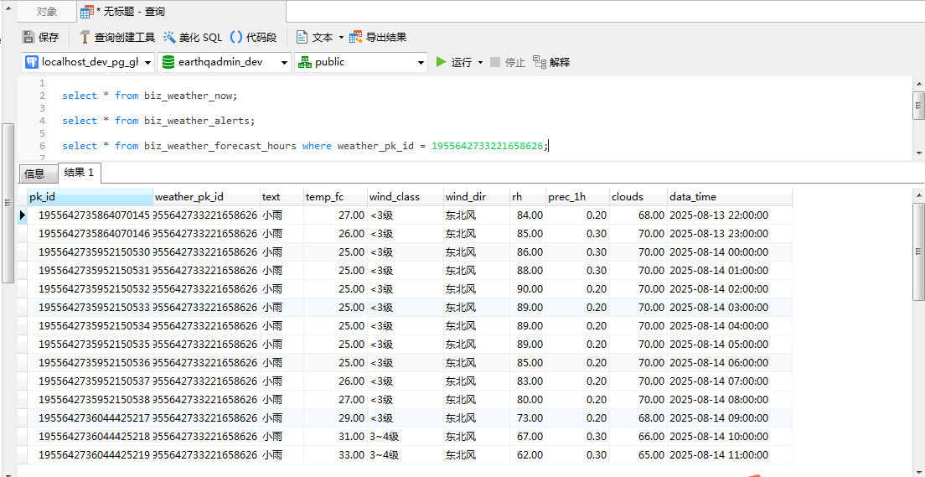Export the query results
Screen dimensions: 925x477
point(378,37)
